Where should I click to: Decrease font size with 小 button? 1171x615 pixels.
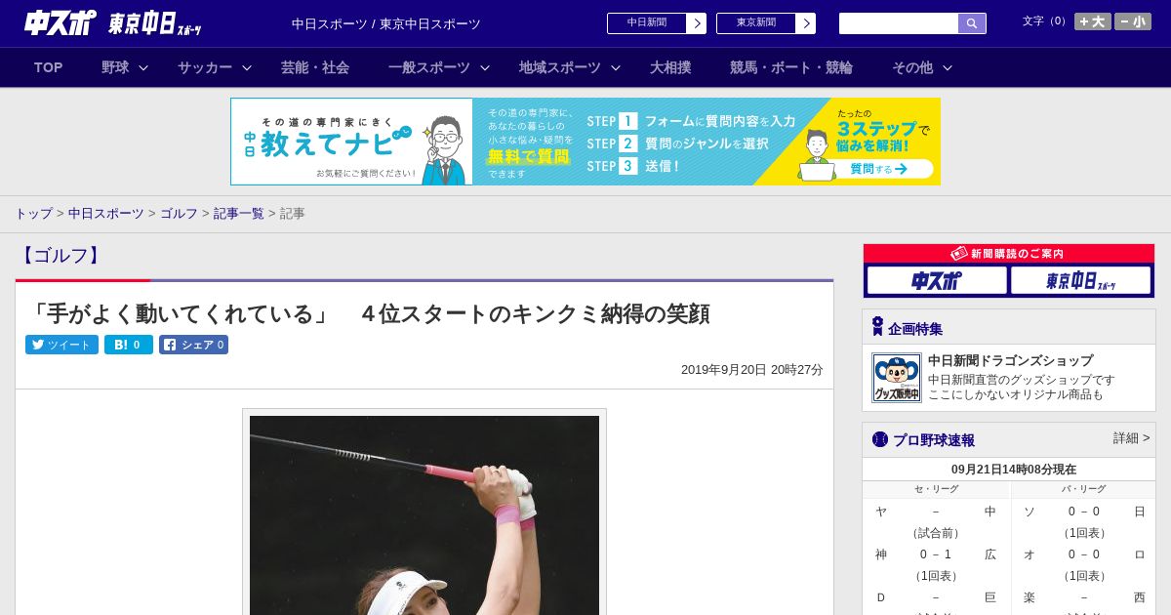click(1133, 21)
